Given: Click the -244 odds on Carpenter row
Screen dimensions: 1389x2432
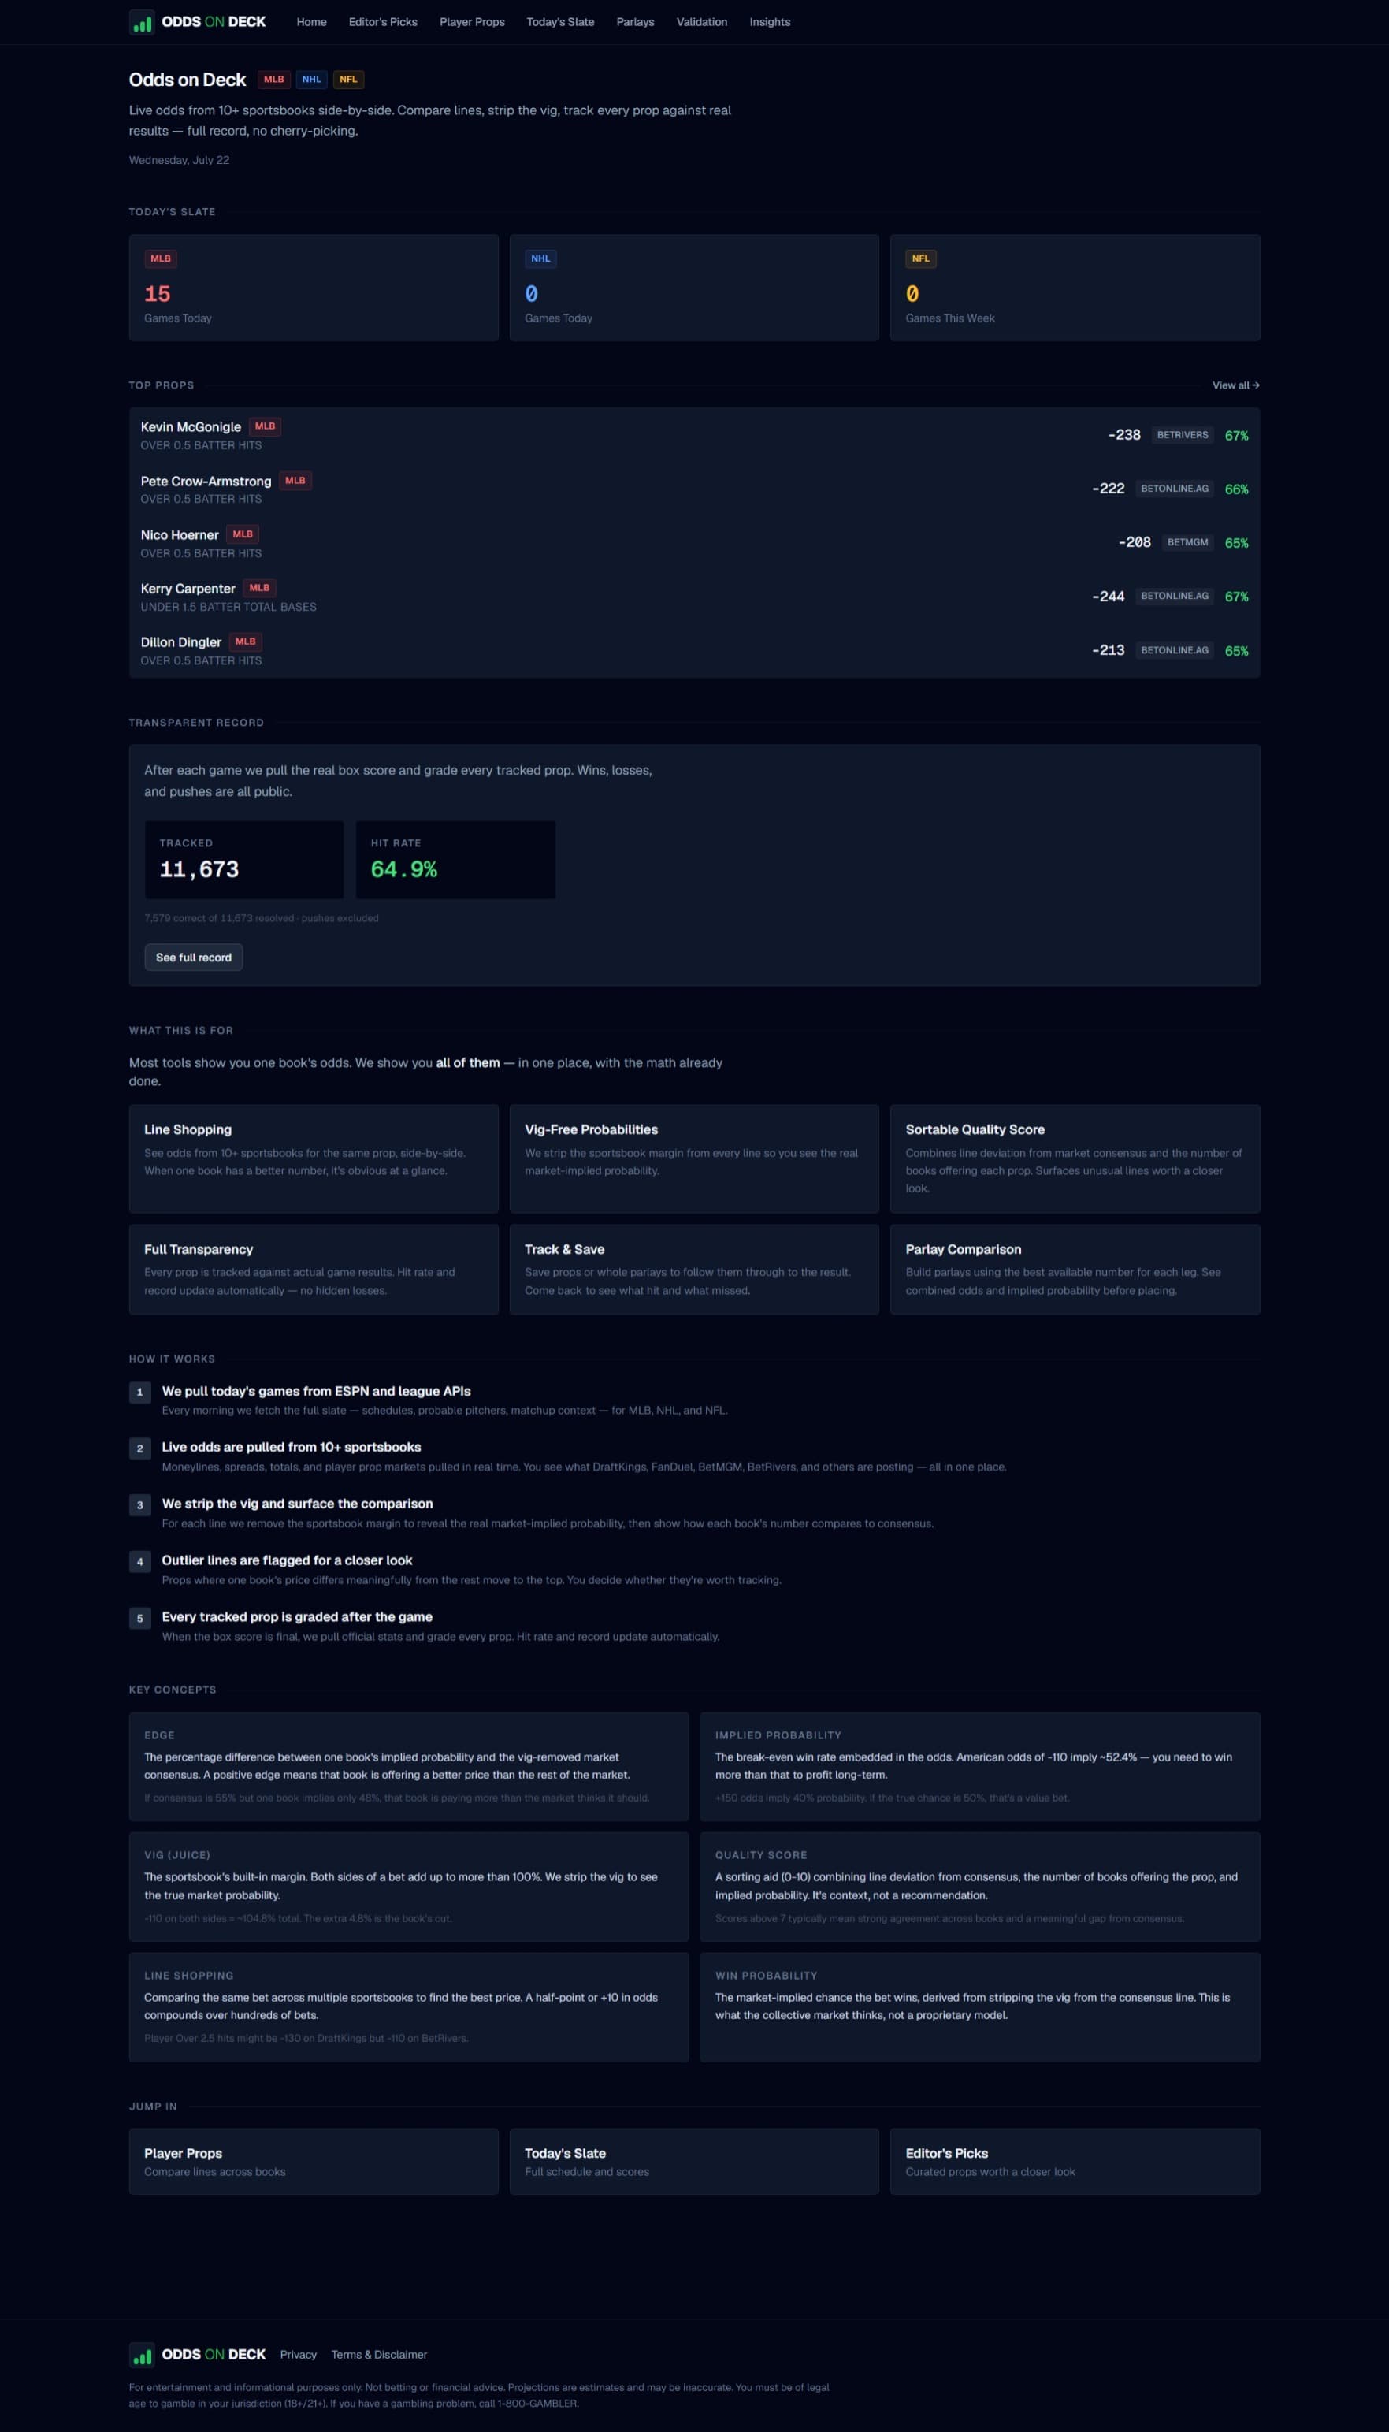Looking at the screenshot, I should (1109, 597).
